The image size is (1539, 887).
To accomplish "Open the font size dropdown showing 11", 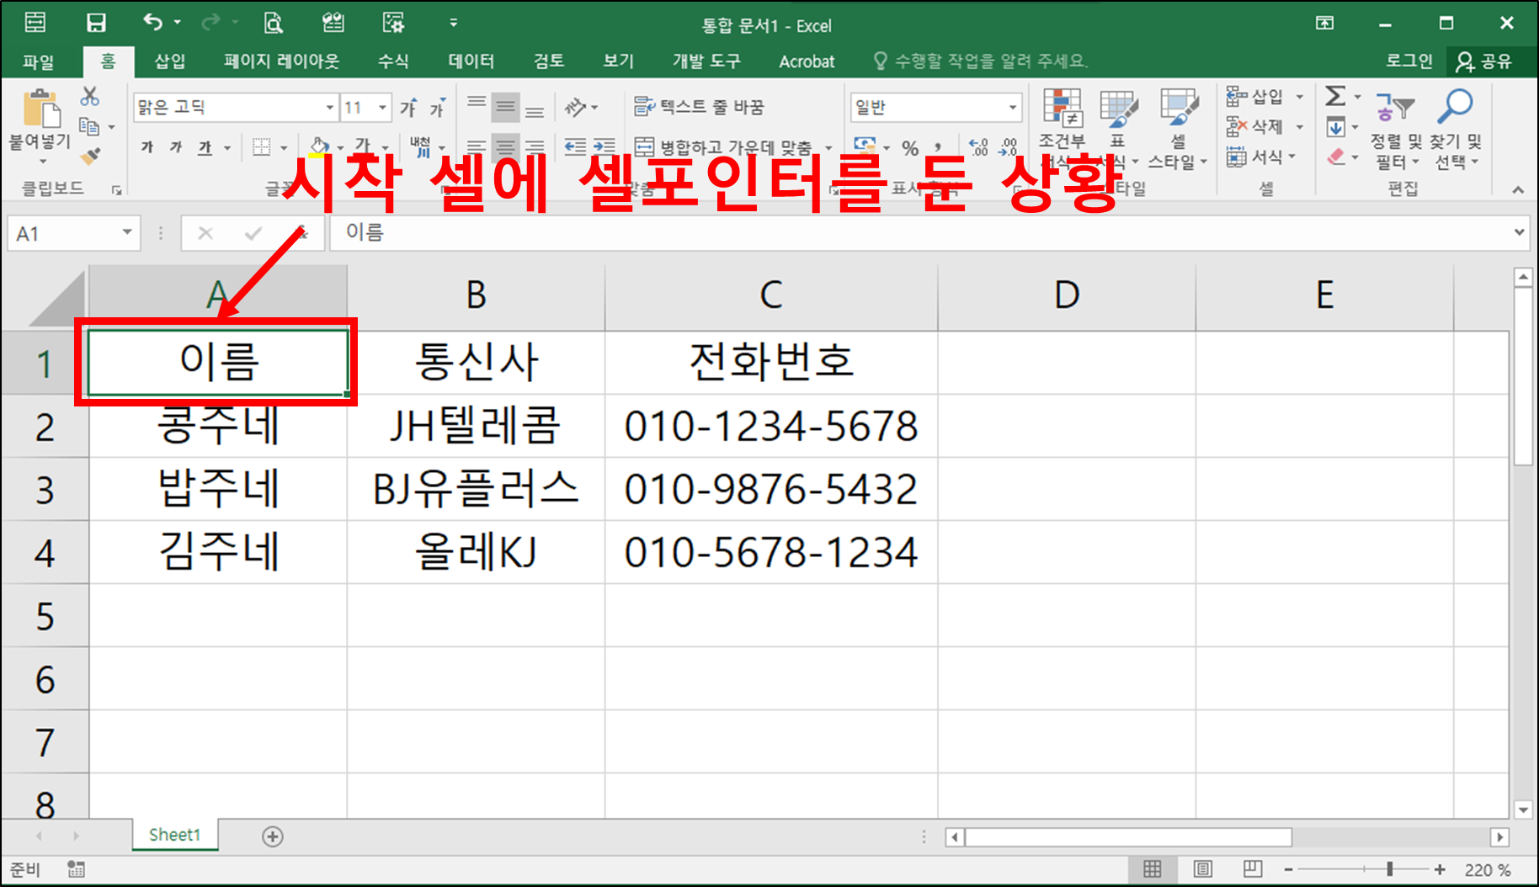I will (383, 108).
